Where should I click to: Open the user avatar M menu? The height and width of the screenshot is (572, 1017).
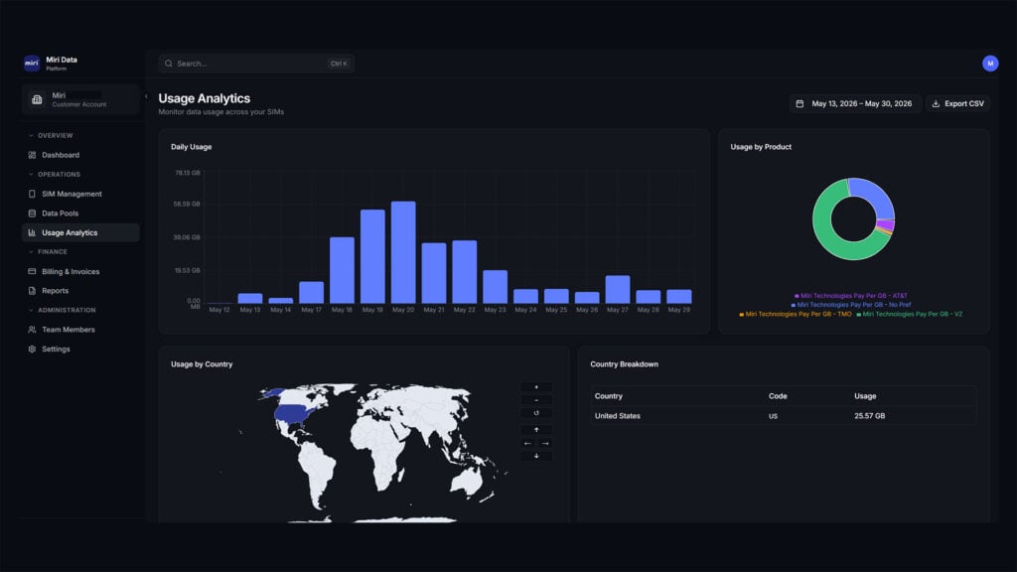pos(990,64)
